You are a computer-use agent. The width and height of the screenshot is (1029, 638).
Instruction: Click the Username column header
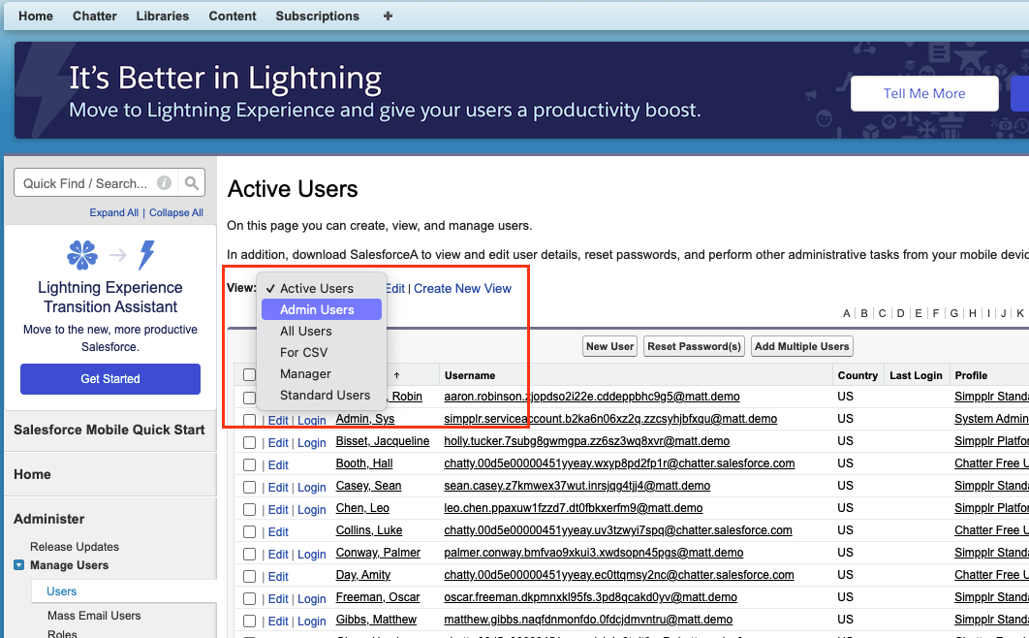click(x=470, y=375)
